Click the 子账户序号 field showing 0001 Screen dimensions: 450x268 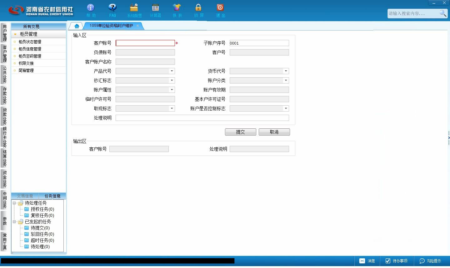(259, 43)
